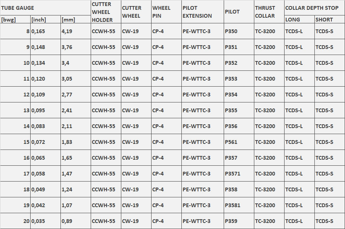
Task: Select the TUBE GAUGE header cell
Action: [x=45, y=8]
